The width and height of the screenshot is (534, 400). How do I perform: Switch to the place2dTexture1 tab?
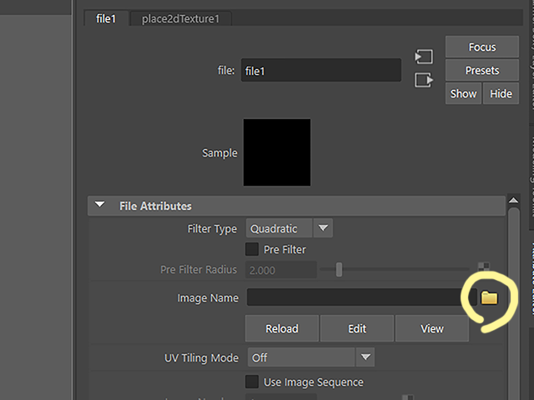(x=181, y=18)
